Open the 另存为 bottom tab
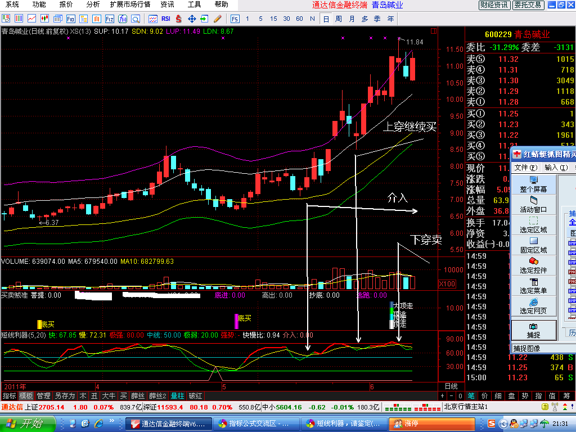Screen dimensions: 576x432 point(65,396)
